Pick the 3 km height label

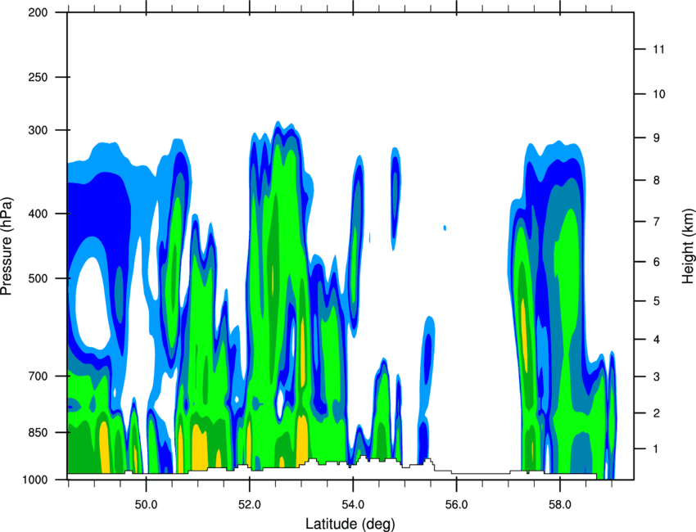point(657,376)
